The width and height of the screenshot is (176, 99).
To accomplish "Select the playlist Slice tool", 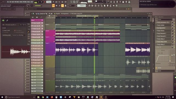I will pos(46,14).
